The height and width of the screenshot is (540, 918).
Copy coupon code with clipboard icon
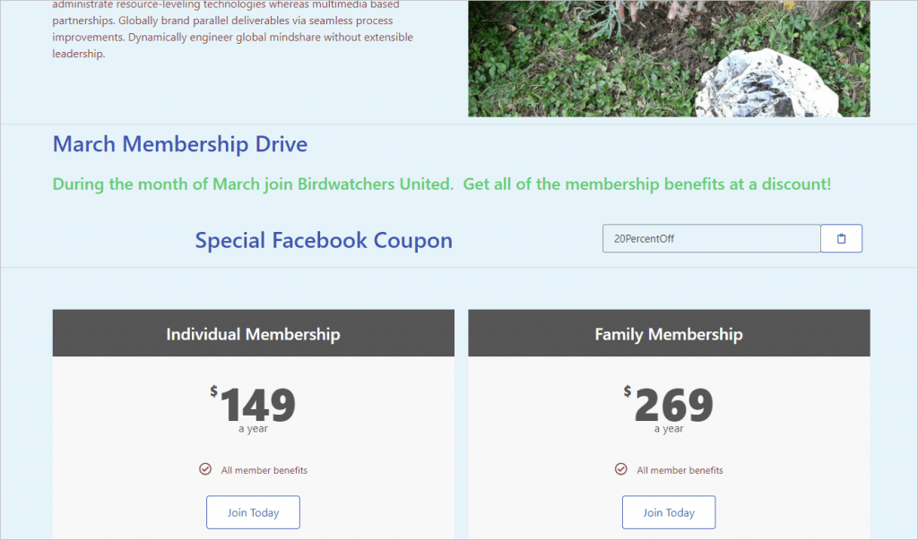[841, 239]
